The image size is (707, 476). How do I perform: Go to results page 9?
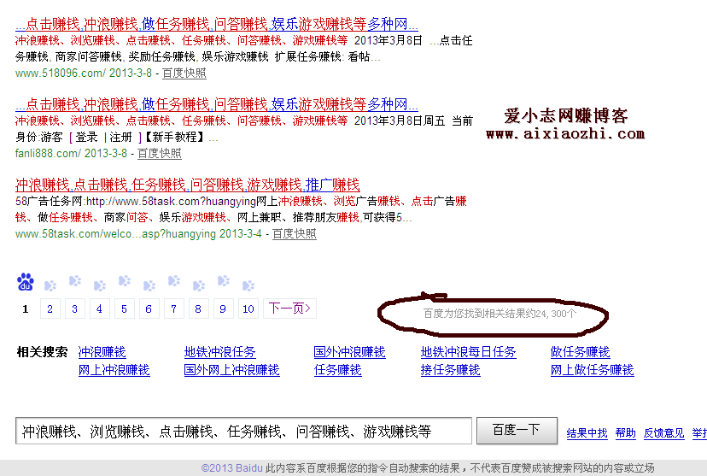[x=223, y=309]
